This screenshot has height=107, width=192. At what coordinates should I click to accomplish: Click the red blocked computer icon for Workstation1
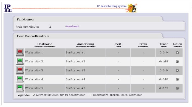point(20,53)
